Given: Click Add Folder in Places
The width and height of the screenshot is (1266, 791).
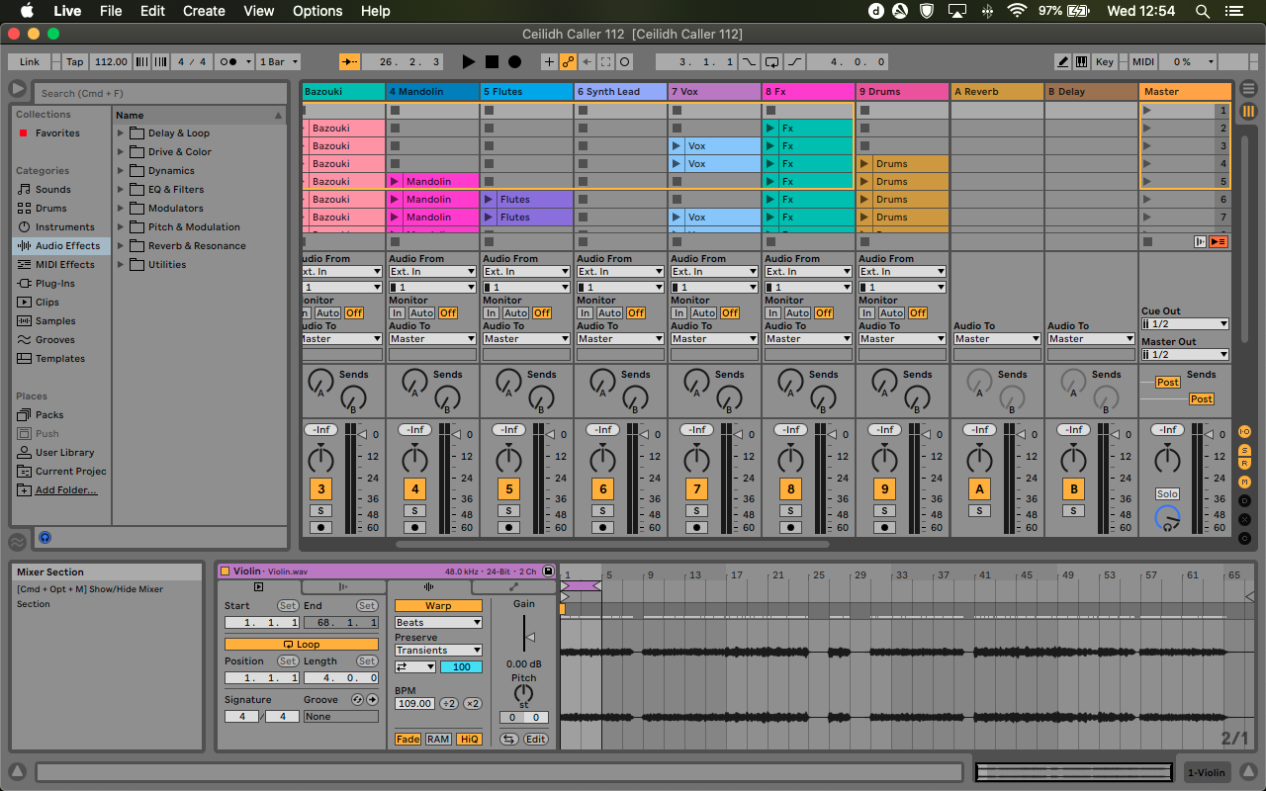Looking at the screenshot, I should coord(66,490).
